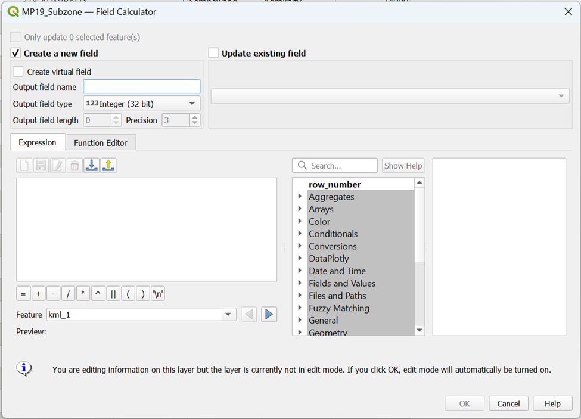The height and width of the screenshot is (419, 581).
Task: Insert the equals operator button
Action: (23, 294)
